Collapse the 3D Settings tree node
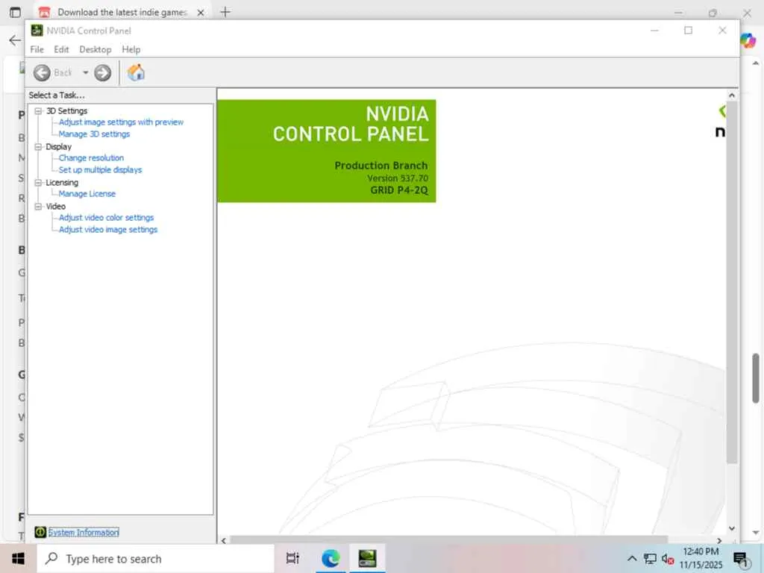The height and width of the screenshot is (573, 764). click(38, 111)
